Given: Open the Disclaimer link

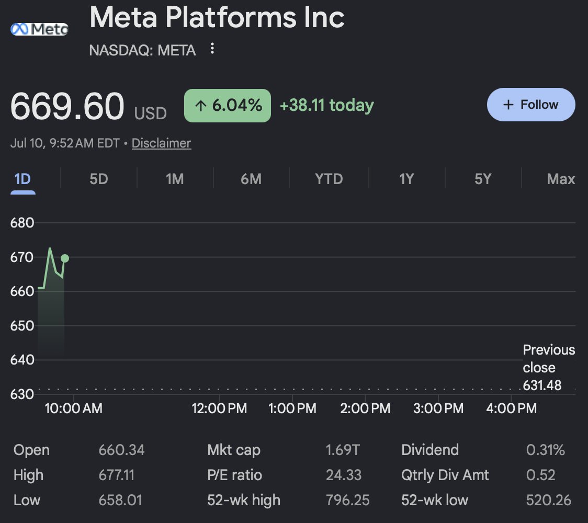Looking at the screenshot, I should (x=161, y=143).
